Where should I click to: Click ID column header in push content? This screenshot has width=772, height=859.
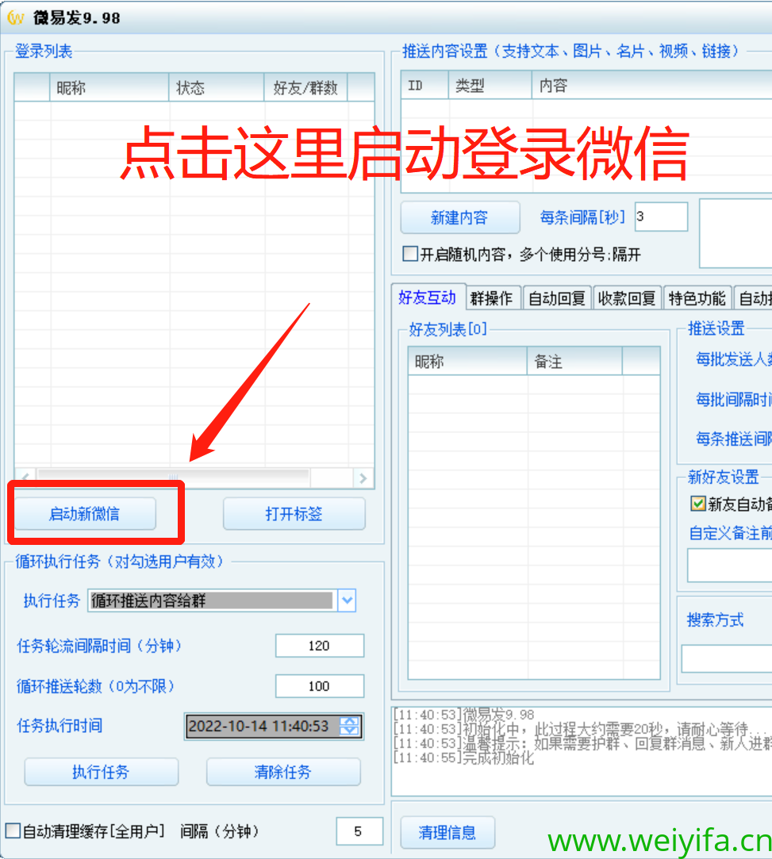tap(424, 86)
